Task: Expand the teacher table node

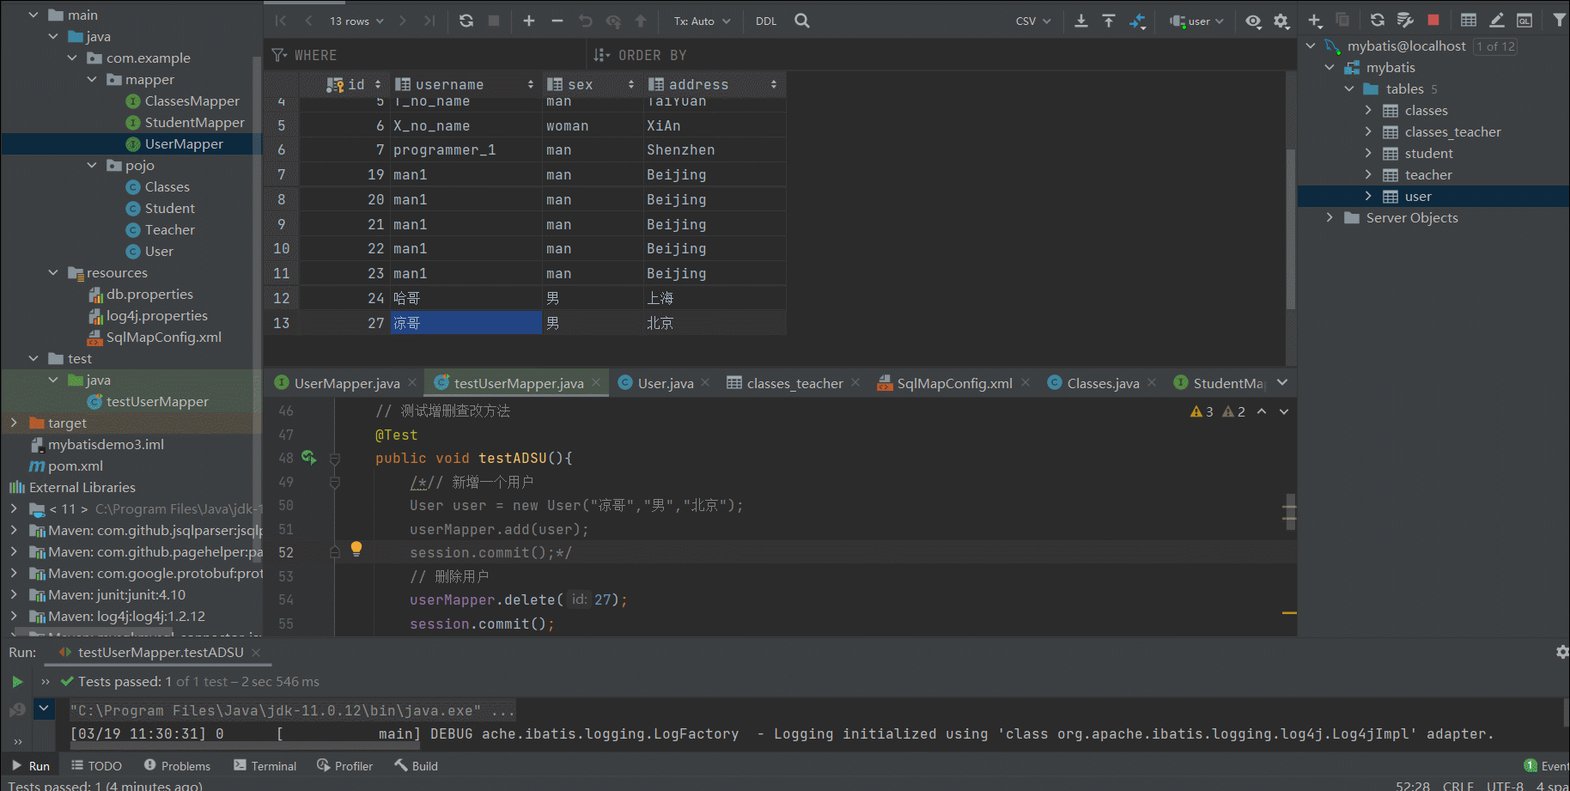Action: (x=1368, y=175)
